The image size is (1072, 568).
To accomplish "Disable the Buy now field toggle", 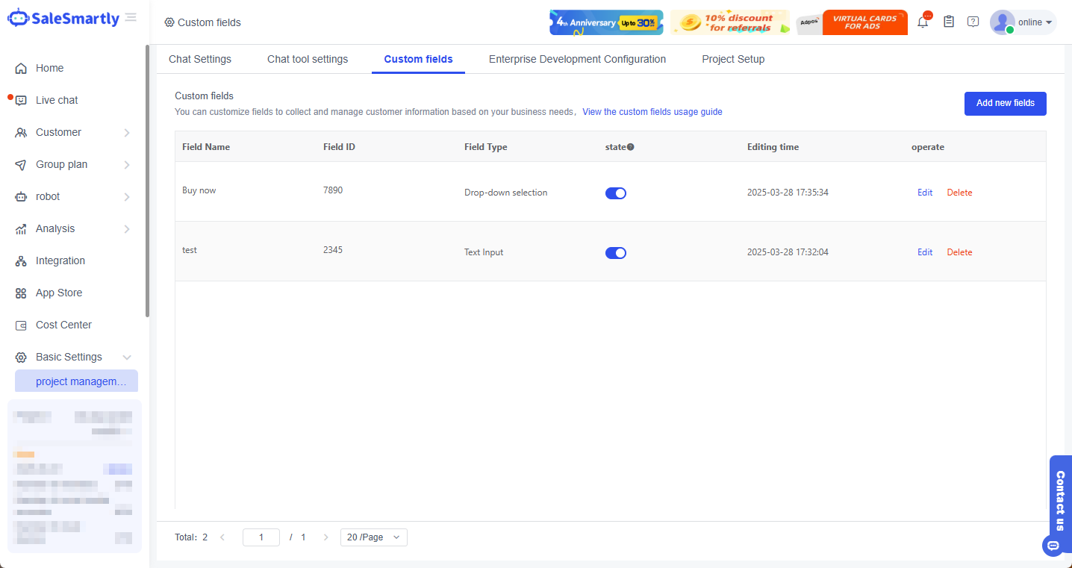I will click(615, 193).
